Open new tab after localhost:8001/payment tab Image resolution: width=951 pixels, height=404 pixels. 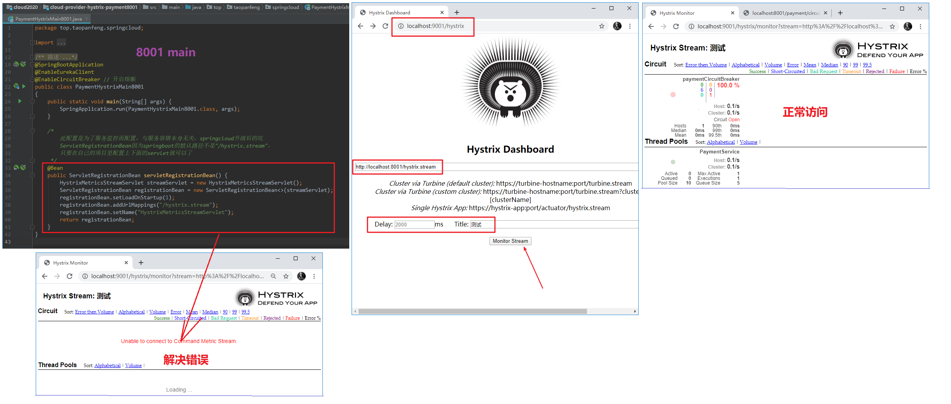[x=840, y=13]
